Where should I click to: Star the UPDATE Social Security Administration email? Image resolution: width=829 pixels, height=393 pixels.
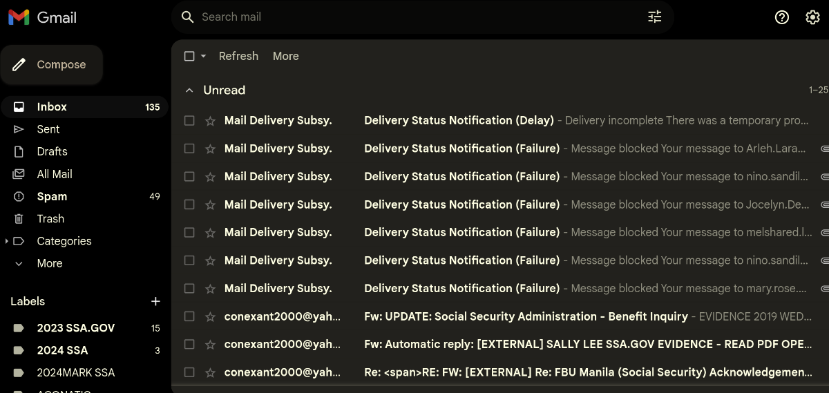pyautogui.click(x=210, y=317)
